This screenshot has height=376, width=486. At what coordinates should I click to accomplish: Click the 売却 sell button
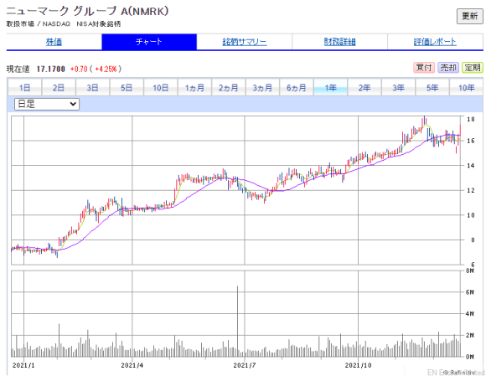pos(448,68)
